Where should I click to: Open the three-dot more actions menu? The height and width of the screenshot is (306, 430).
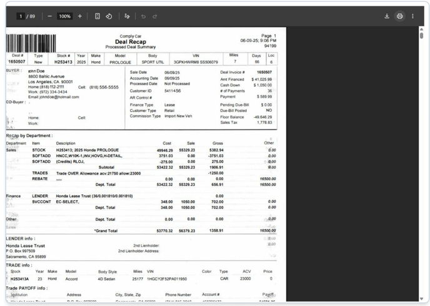point(412,16)
